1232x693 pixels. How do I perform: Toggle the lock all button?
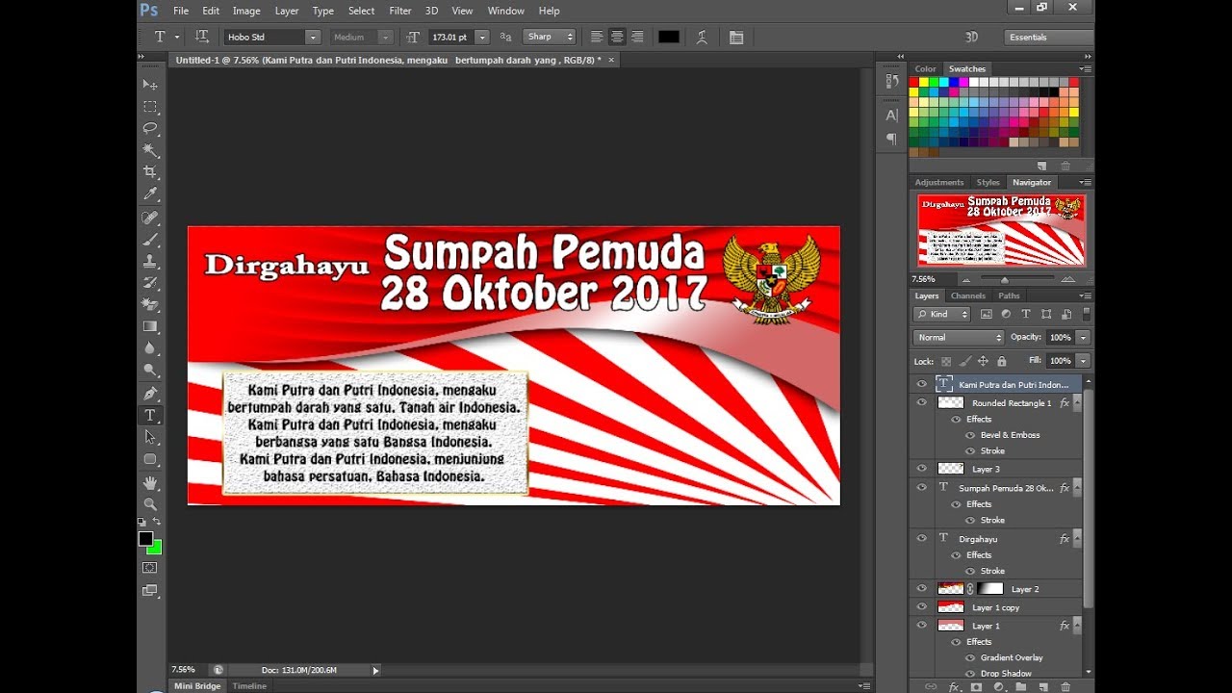[1002, 361]
